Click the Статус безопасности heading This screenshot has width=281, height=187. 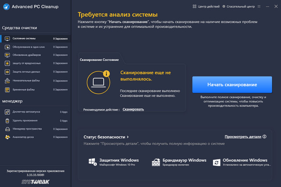pyautogui.click(x=104, y=137)
